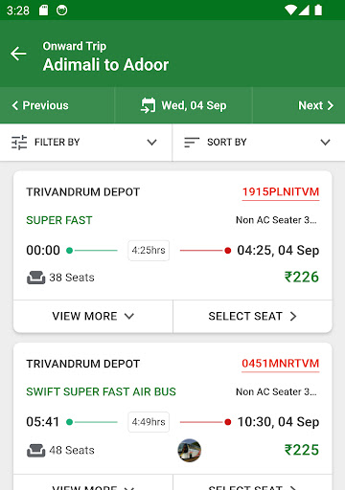
Task: Go to Previous date
Action: [40, 105]
